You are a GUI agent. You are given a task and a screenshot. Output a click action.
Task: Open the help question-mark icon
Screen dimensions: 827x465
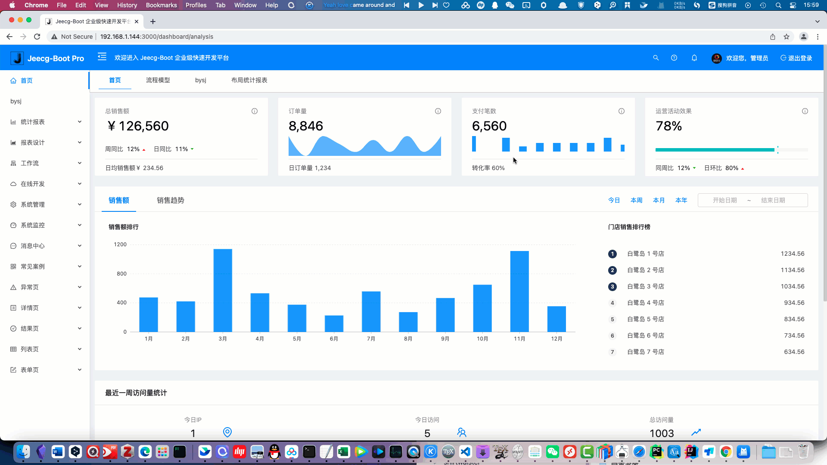(674, 58)
